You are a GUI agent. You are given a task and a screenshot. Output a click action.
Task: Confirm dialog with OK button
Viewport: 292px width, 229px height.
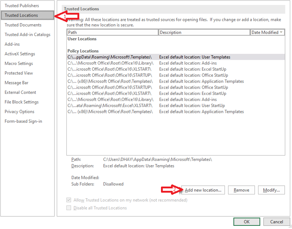[246, 222]
